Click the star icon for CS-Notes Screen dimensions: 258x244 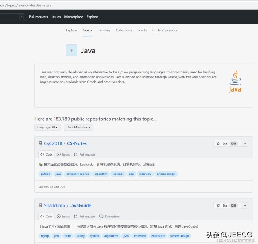tap(218, 143)
